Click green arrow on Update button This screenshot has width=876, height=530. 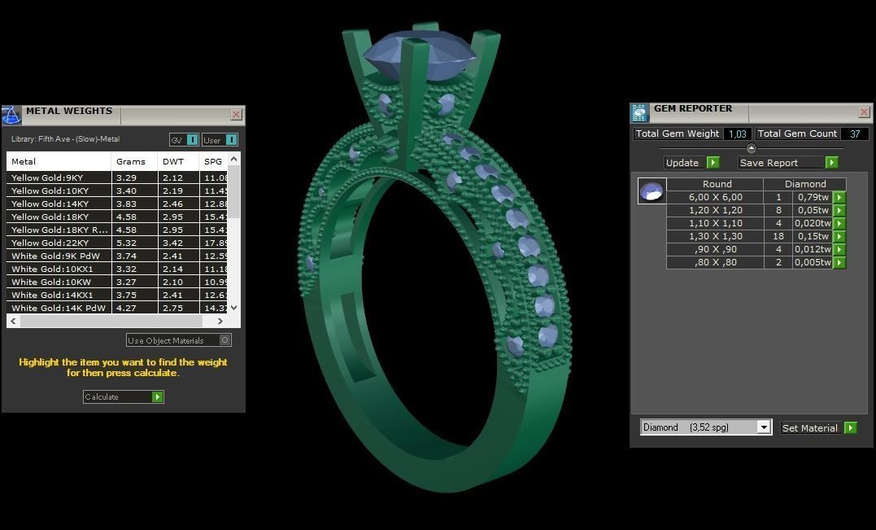(x=713, y=163)
